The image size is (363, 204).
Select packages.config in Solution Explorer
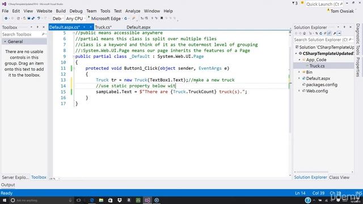coord(322,84)
